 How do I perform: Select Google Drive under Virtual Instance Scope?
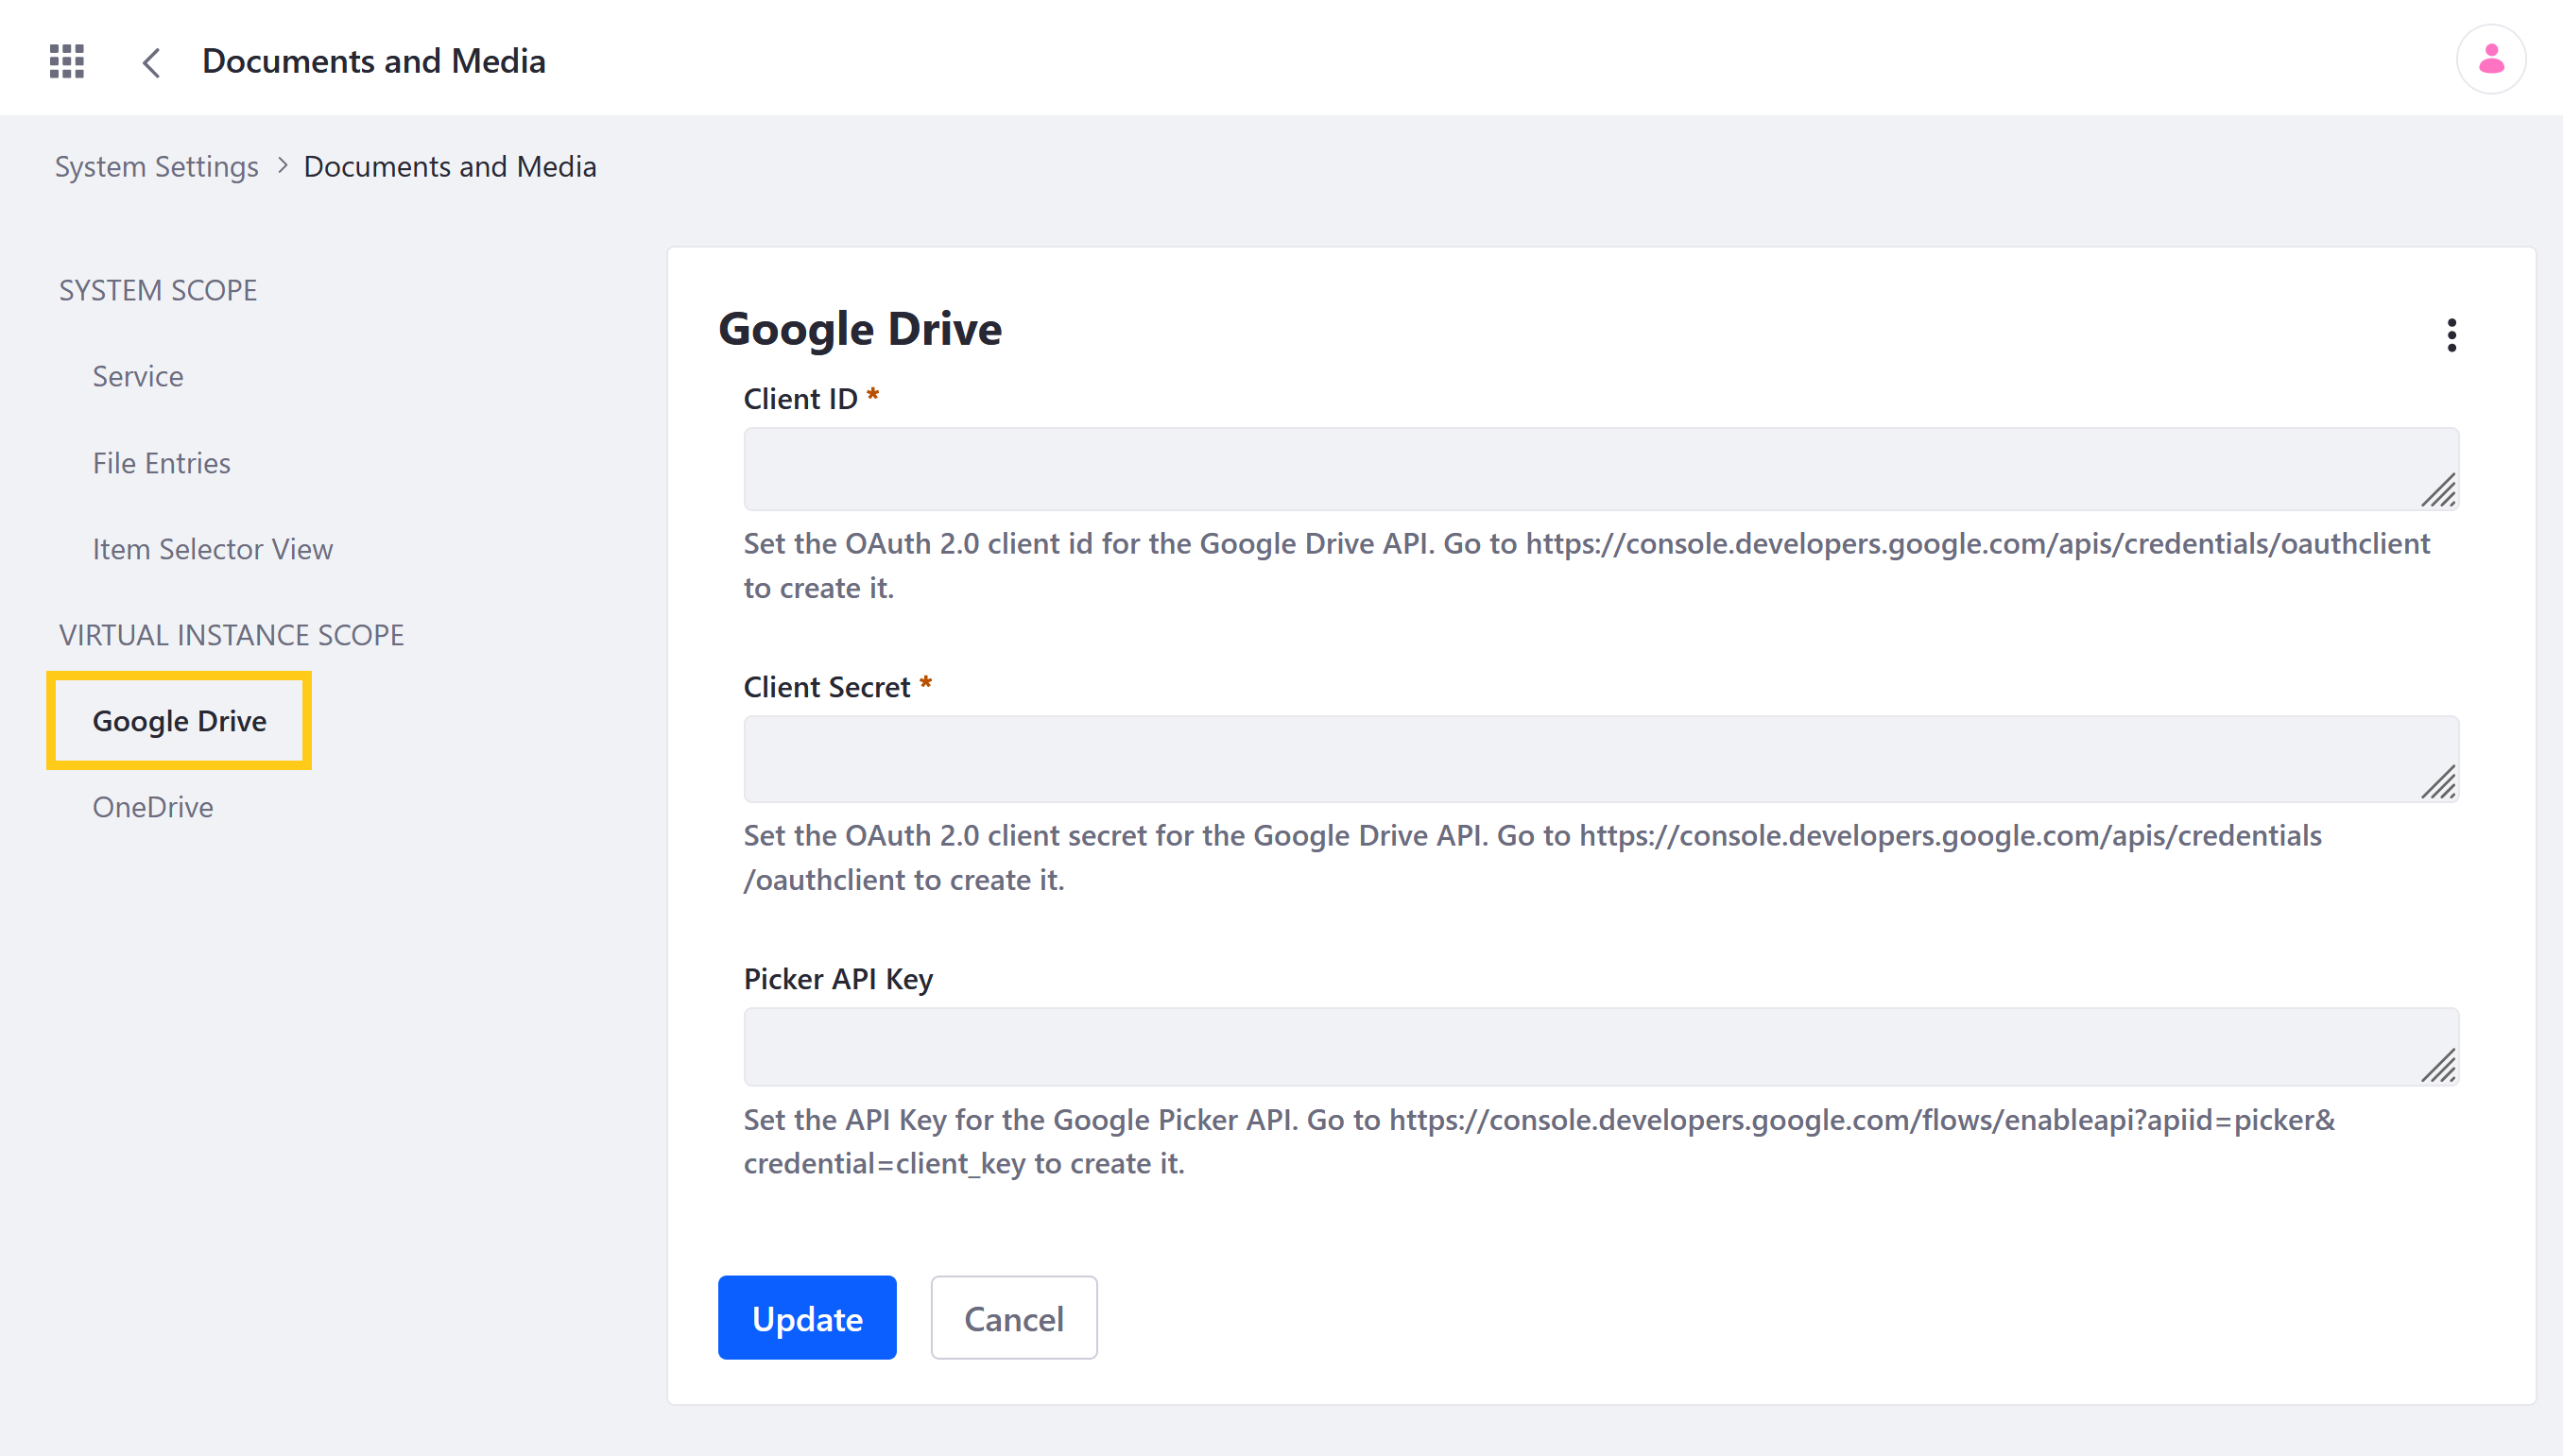click(180, 718)
